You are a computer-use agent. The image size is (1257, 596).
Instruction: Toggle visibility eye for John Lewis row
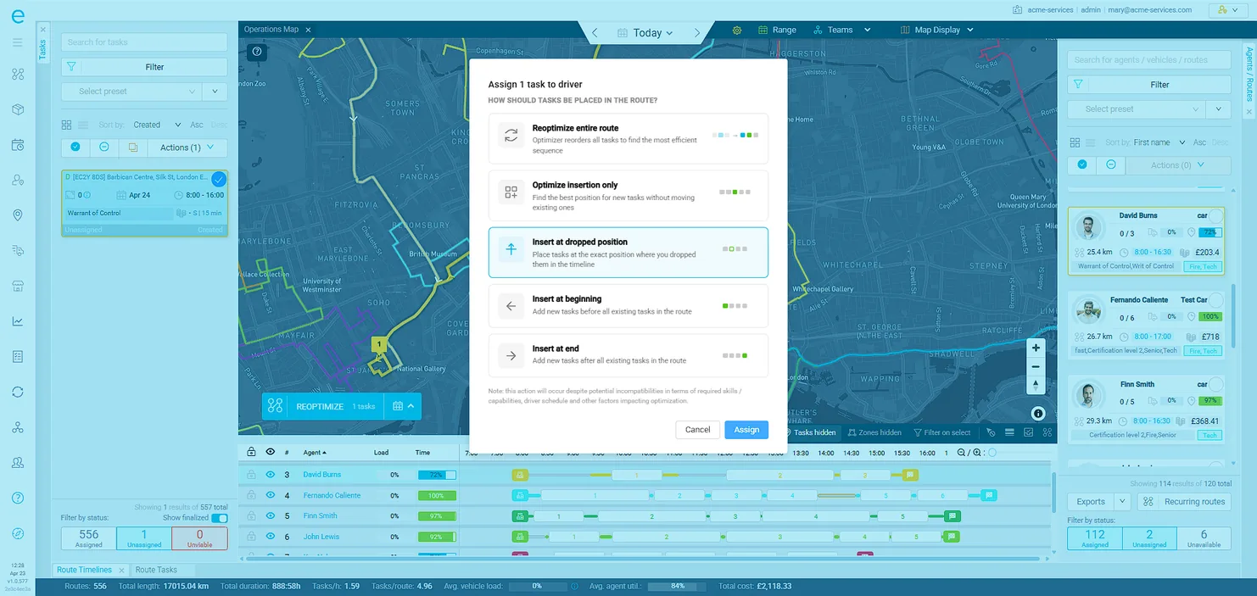[x=270, y=537]
